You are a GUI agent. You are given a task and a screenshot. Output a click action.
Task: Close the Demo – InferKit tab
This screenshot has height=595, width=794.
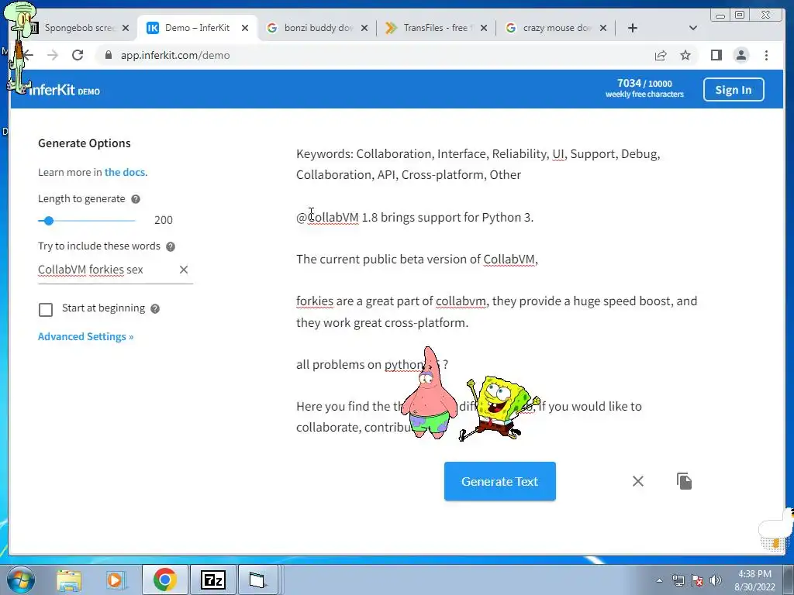tap(245, 28)
